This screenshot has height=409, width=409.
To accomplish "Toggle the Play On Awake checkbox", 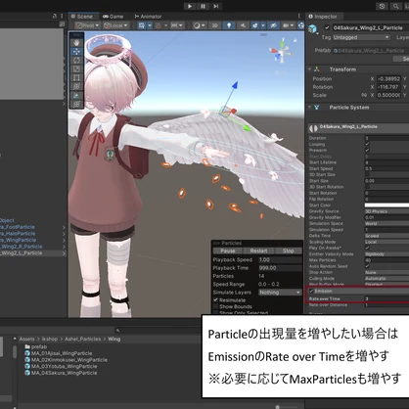I will pyautogui.click(x=367, y=248).
